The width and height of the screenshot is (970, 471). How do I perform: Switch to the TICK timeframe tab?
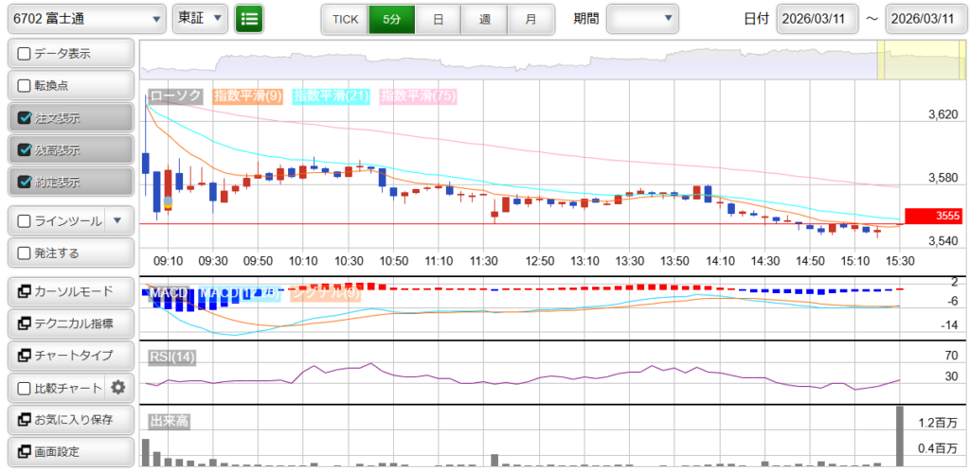[x=345, y=19]
